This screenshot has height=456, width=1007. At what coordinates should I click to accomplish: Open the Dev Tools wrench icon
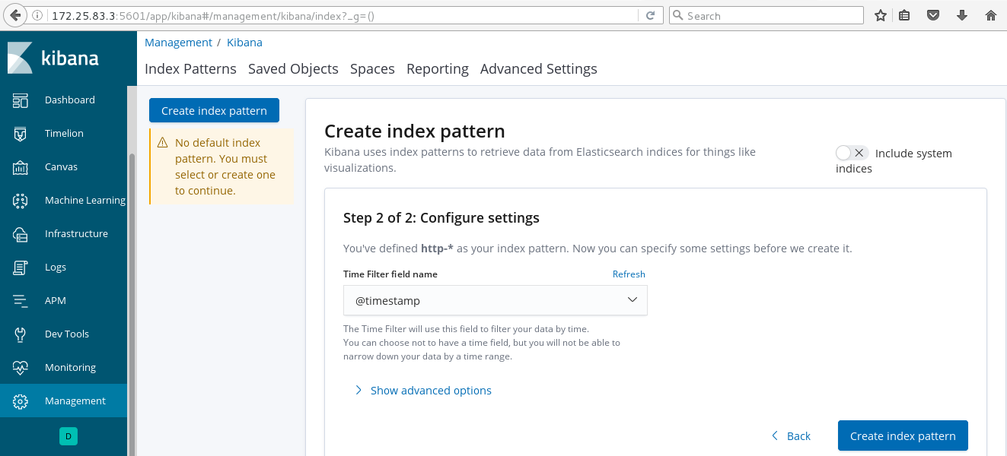pyautogui.click(x=21, y=334)
